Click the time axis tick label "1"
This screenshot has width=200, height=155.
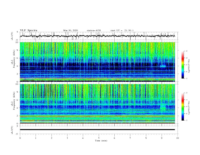(x=36, y=138)
